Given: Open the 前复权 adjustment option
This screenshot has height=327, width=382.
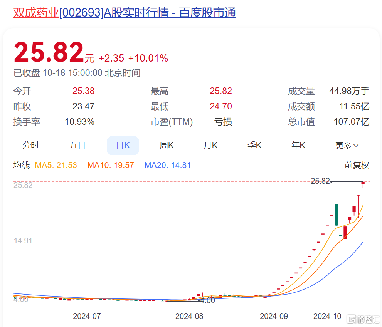Looking at the screenshot, I should [x=357, y=165].
